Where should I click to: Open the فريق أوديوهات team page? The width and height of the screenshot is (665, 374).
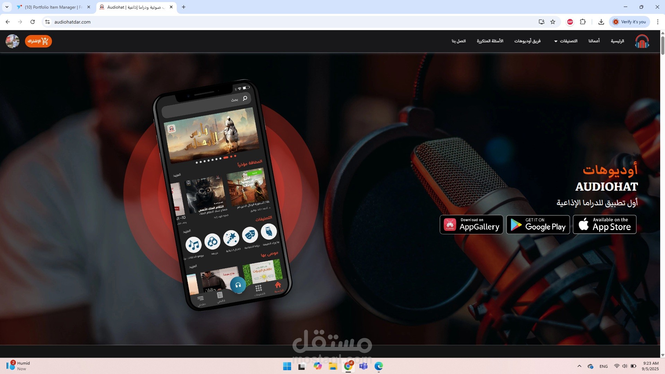coord(527,41)
